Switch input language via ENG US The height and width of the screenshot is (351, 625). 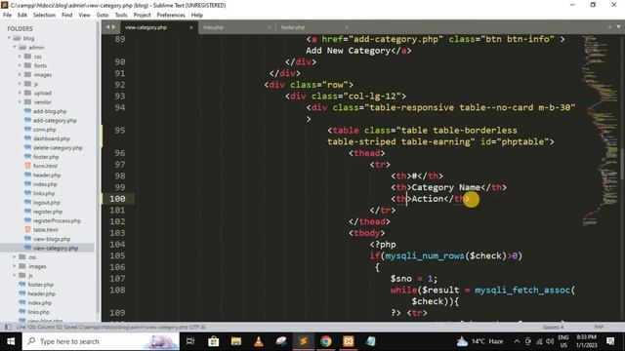(x=563, y=341)
